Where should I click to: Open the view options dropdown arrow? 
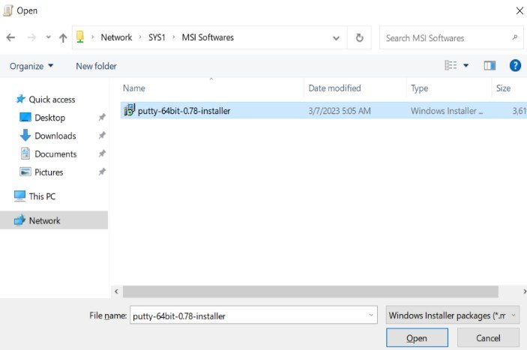(466, 65)
